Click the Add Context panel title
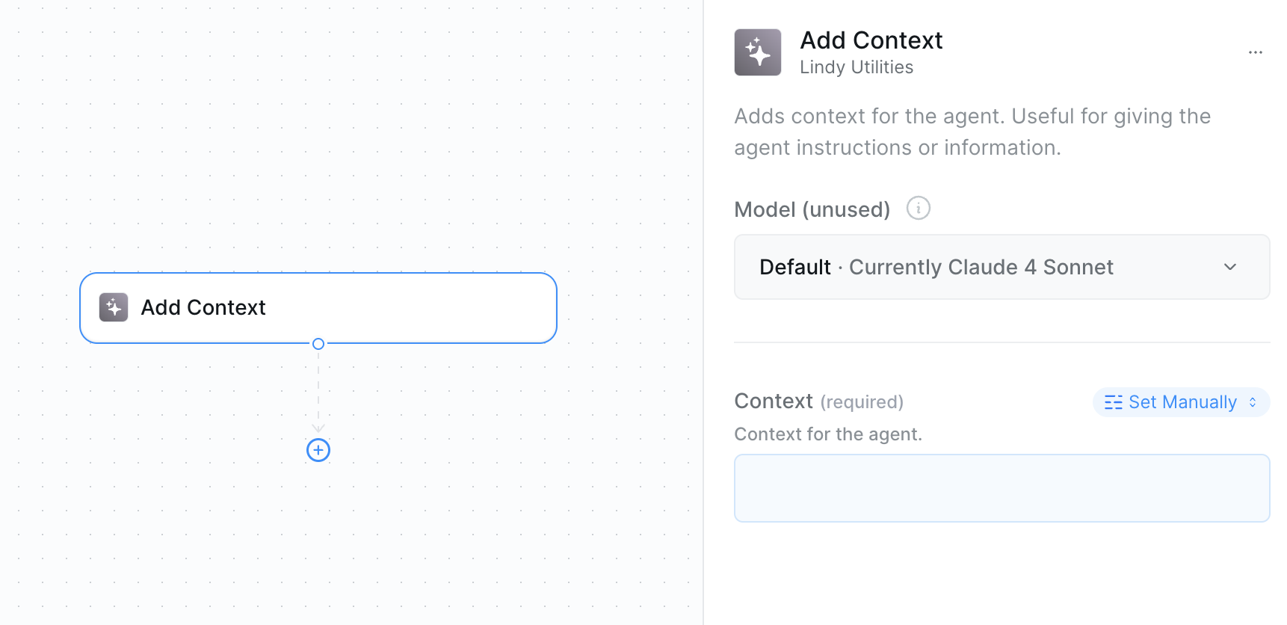Image resolution: width=1287 pixels, height=625 pixels. [x=871, y=40]
